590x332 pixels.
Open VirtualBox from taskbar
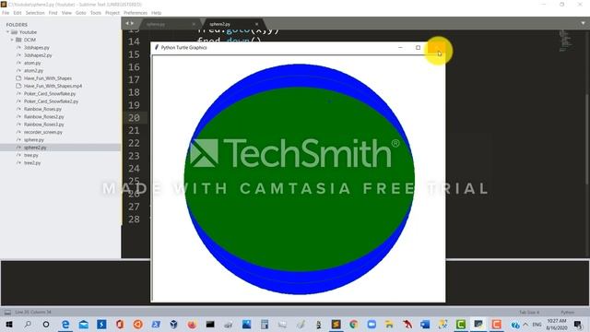(x=174, y=324)
